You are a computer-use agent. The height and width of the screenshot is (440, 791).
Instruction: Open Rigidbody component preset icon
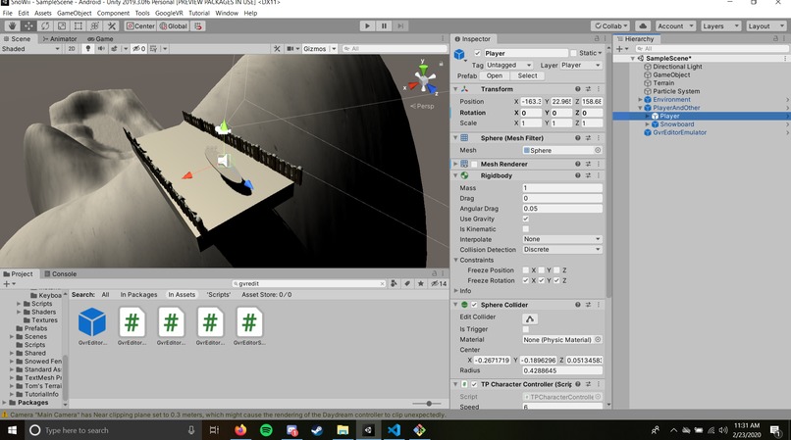point(588,175)
